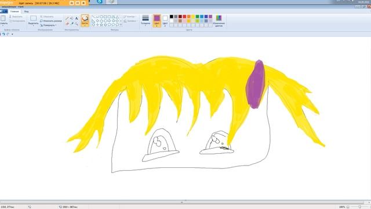Screen dimensions: 371x209
Task: Select the Color picker eyedropper tool
Action: (72, 24)
